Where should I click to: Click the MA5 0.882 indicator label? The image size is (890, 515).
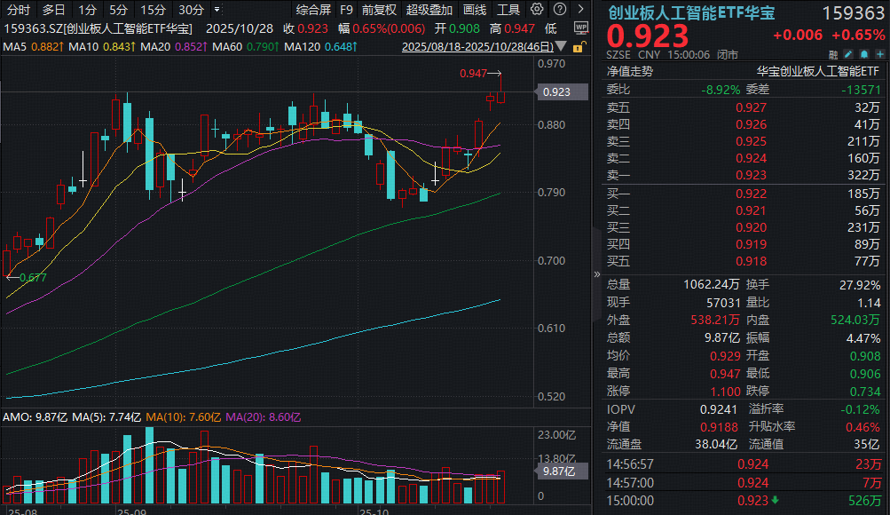point(34,46)
